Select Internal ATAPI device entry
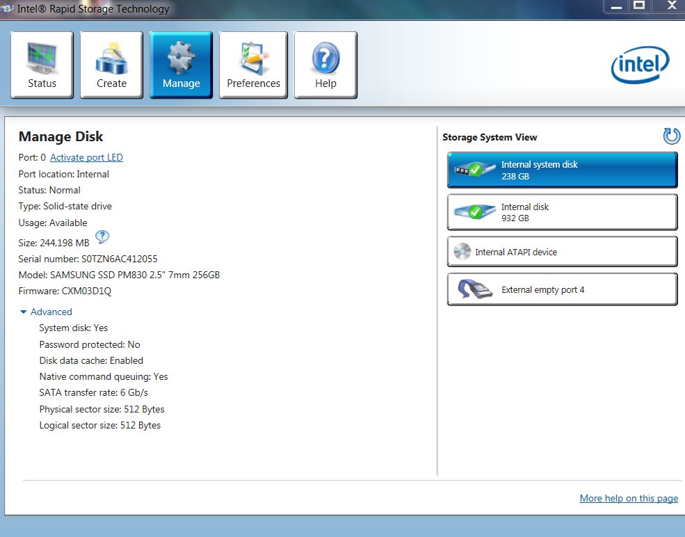 pyautogui.click(x=562, y=252)
